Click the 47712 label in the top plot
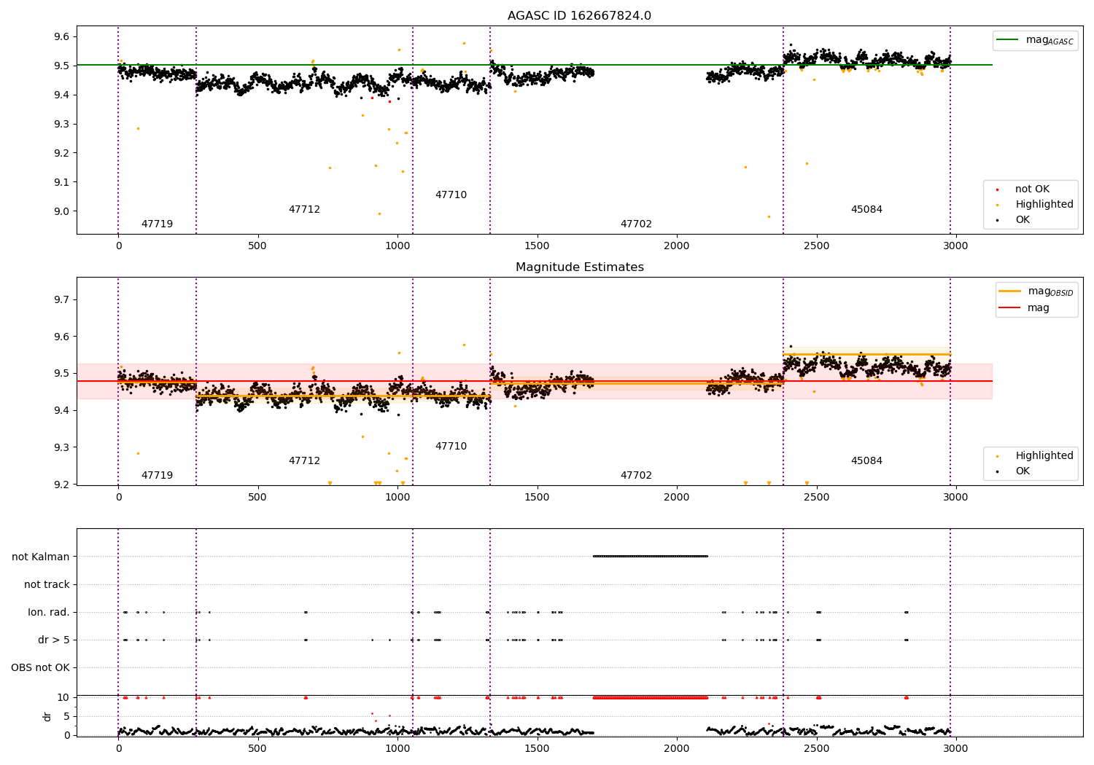Image resolution: width=1094 pixels, height=765 pixels. coord(304,210)
